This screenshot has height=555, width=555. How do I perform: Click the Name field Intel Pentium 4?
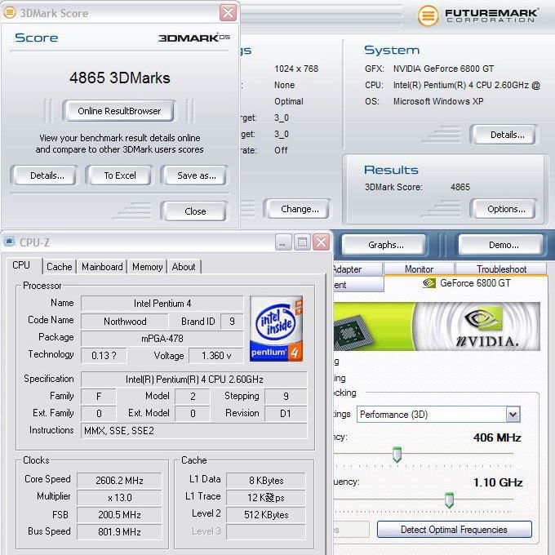[162, 304]
